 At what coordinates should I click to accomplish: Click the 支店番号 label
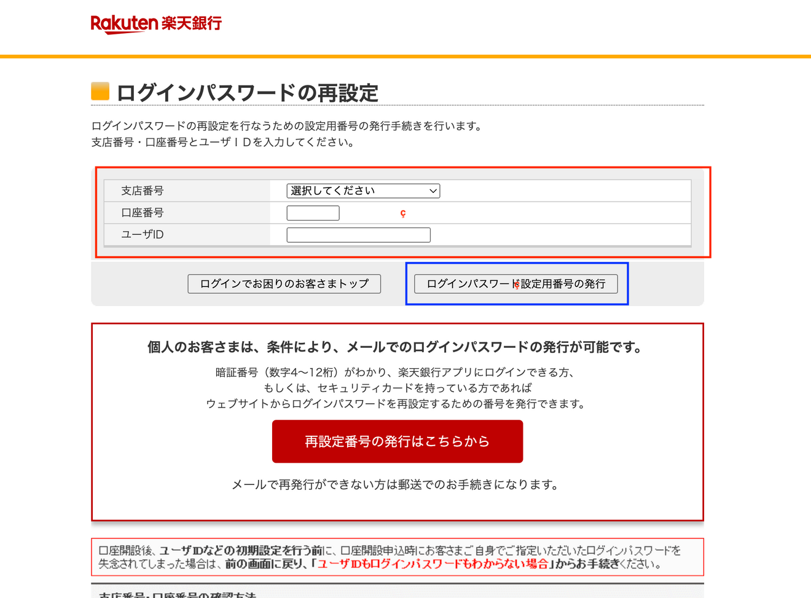click(x=143, y=191)
